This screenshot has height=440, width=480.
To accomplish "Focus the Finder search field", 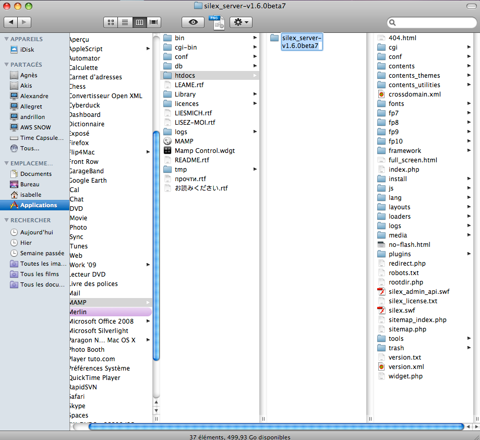I will pos(432,22).
